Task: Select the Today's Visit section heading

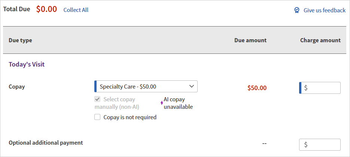Action: click(x=27, y=64)
